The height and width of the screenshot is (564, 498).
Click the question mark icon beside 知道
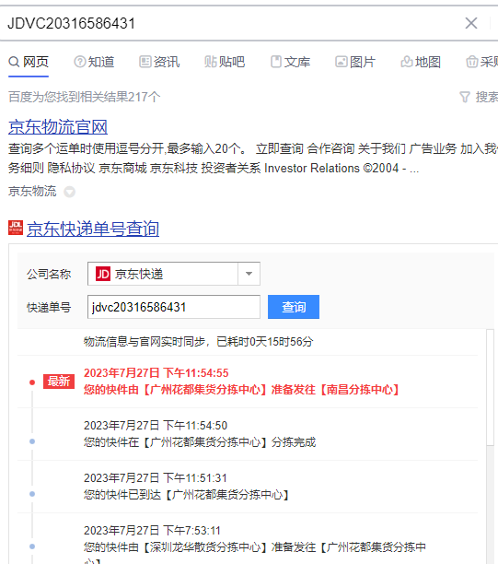point(80,62)
